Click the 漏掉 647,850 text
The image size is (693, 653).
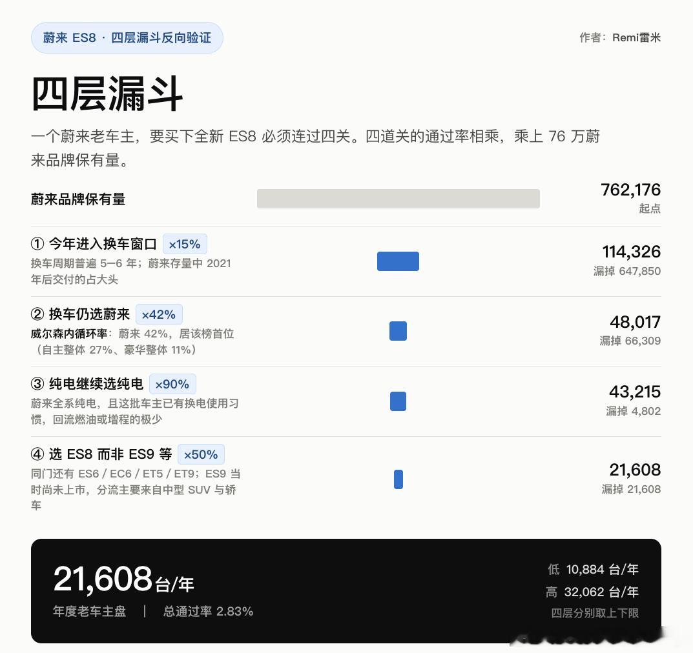[627, 271]
